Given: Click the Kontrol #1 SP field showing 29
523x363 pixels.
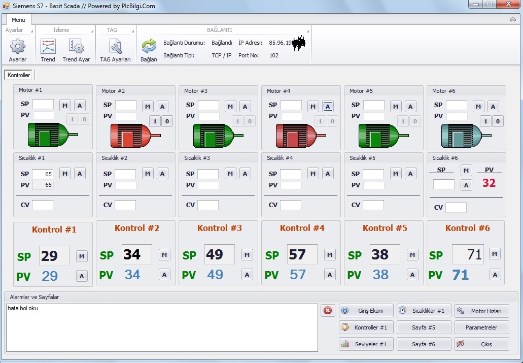Looking at the screenshot, I should [x=54, y=256].
